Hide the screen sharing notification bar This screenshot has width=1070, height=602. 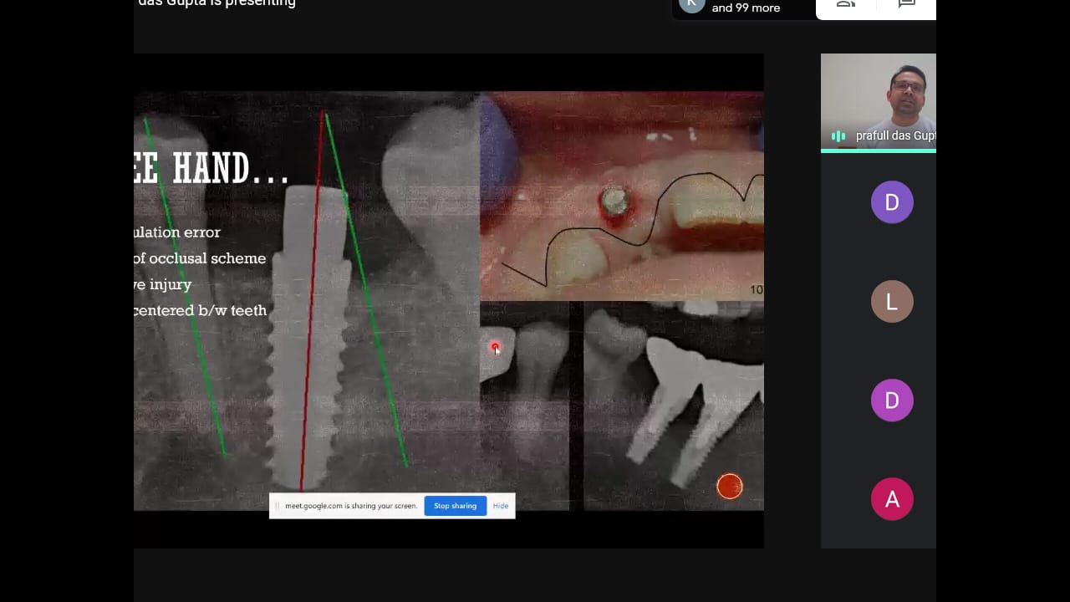click(x=501, y=506)
